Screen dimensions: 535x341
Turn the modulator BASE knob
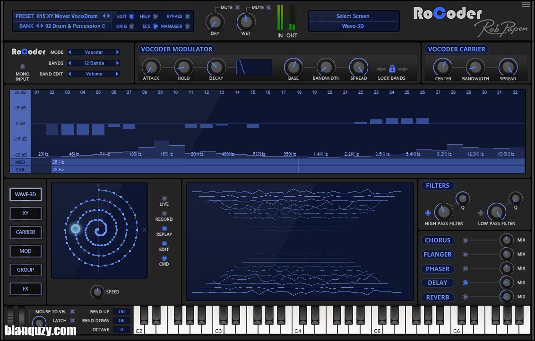(293, 67)
